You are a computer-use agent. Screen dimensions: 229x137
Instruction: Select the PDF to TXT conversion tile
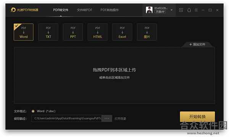pos(48,32)
